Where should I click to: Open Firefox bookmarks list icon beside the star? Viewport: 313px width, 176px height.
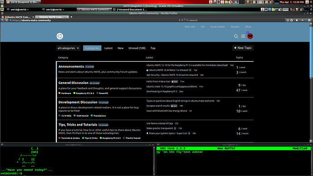[292, 20]
